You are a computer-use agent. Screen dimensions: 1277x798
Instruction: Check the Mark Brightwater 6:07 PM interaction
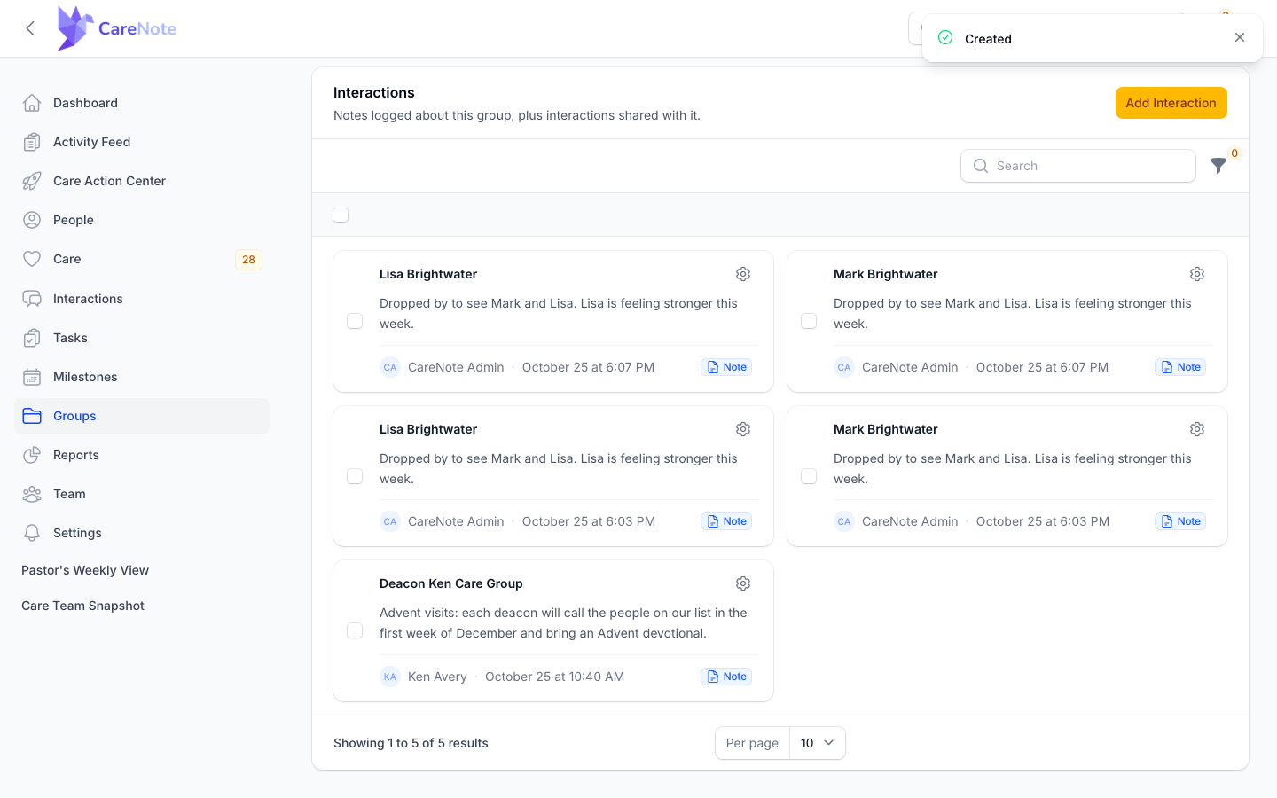pos(809,321)
